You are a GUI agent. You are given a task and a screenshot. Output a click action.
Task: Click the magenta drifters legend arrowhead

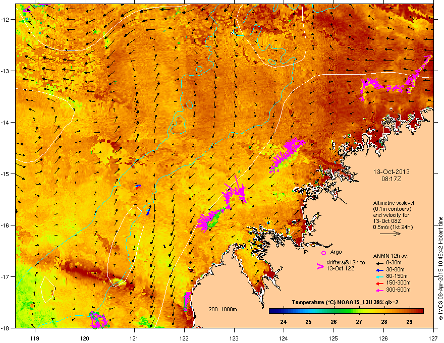tap(320, 266)
